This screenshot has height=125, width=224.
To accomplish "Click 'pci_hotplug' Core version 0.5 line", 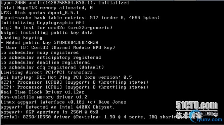I will (x=66, y=77).
